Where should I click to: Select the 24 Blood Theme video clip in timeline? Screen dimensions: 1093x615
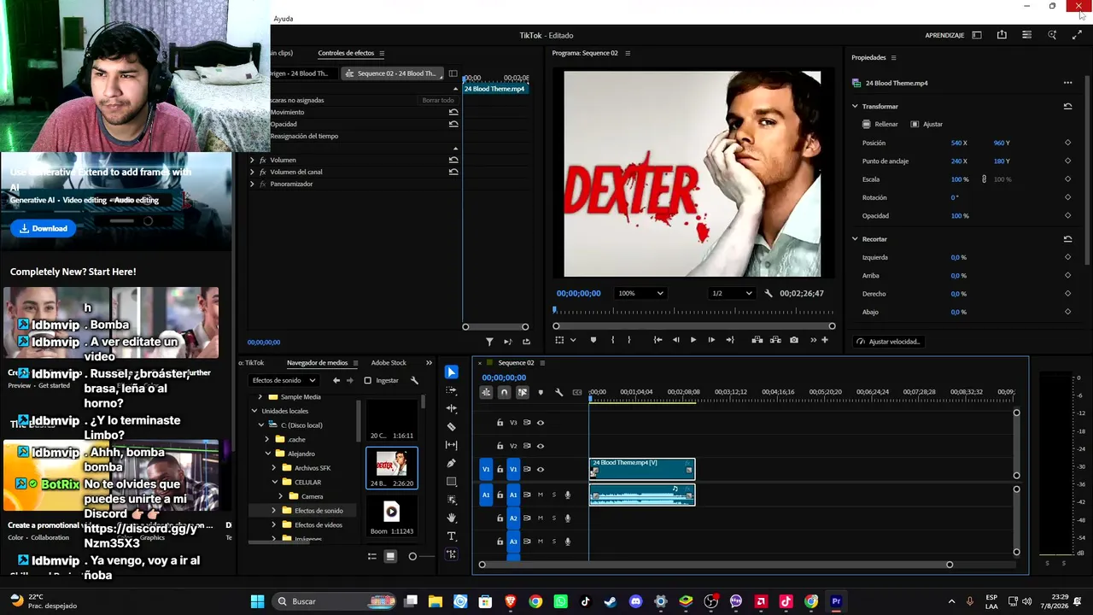[x=642, y=469]
